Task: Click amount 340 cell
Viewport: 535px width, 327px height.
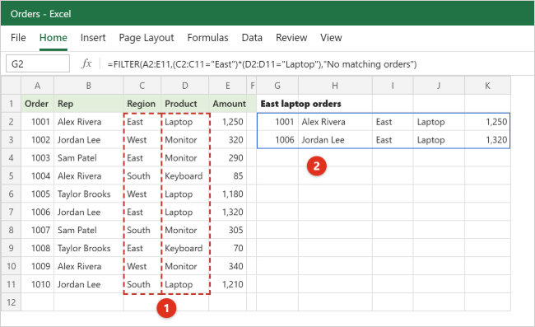Action: (227, 266)
